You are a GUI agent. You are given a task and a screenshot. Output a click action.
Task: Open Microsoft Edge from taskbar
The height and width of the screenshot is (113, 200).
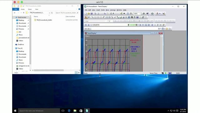[69, 111]
